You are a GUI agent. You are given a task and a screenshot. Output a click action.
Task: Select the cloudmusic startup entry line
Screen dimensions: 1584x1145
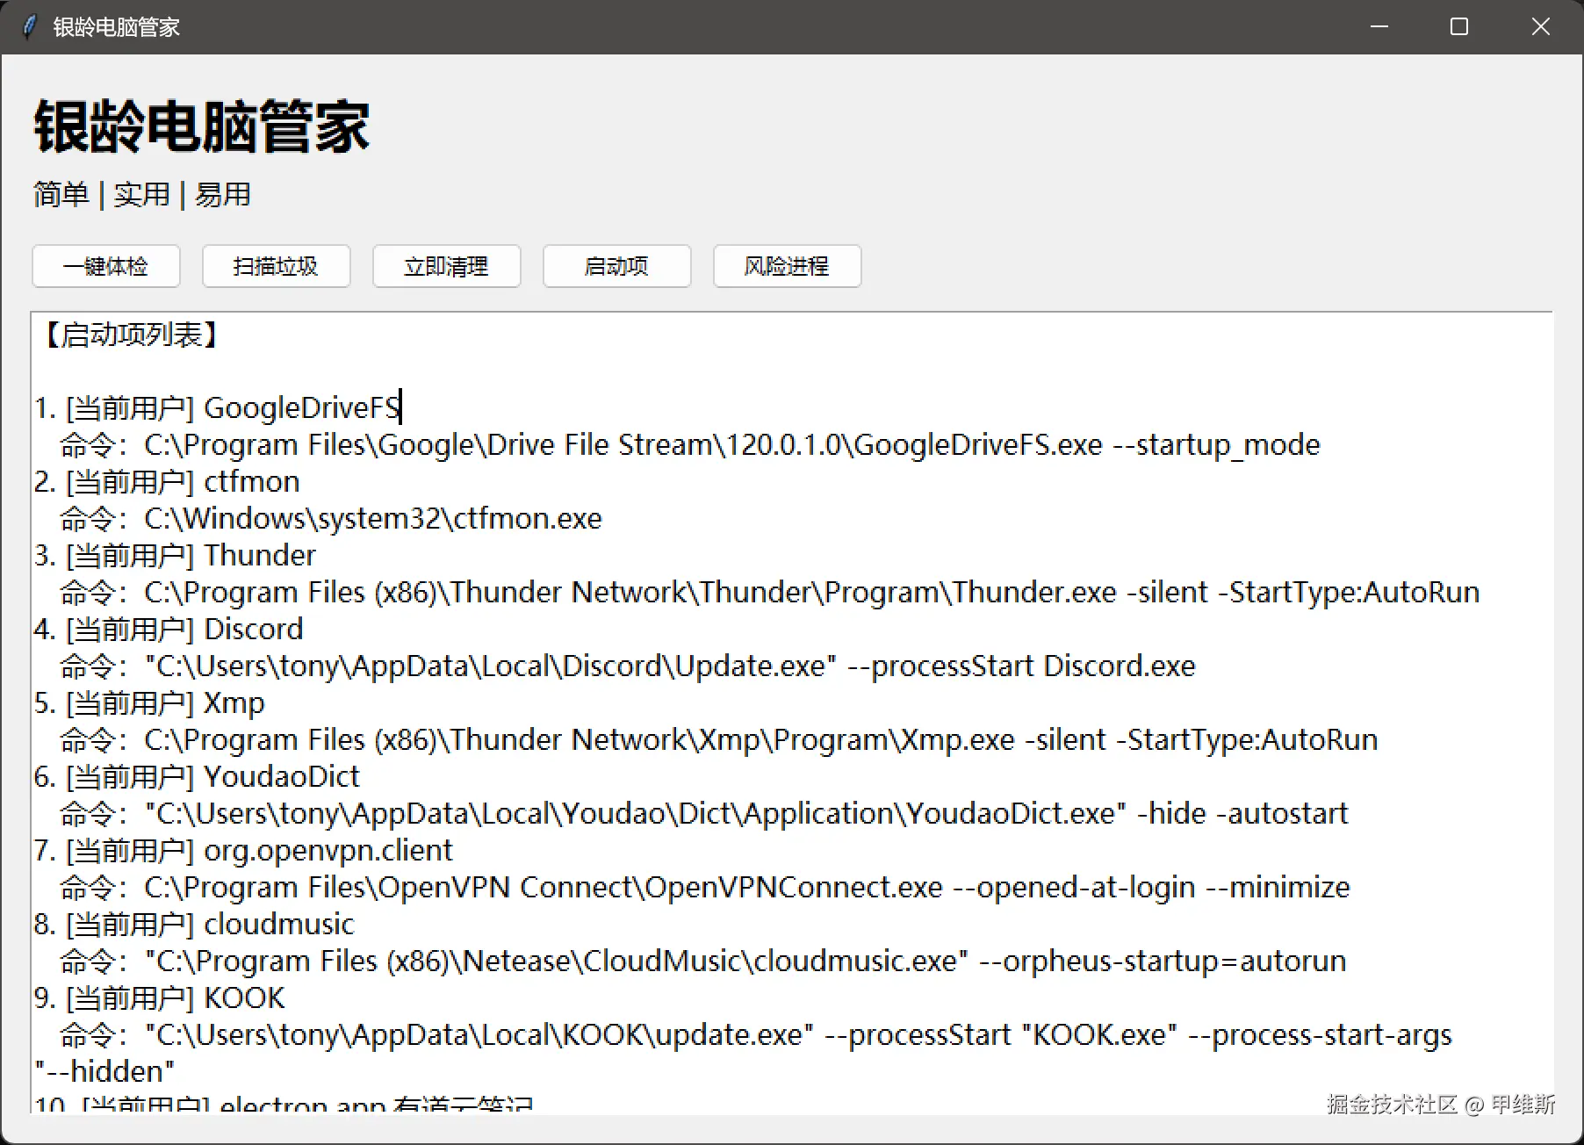194,925
